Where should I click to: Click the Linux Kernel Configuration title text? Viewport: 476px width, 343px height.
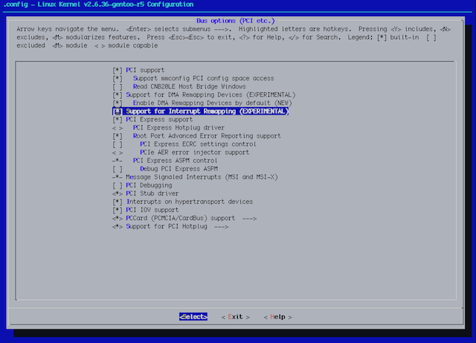tap(98, 4)
